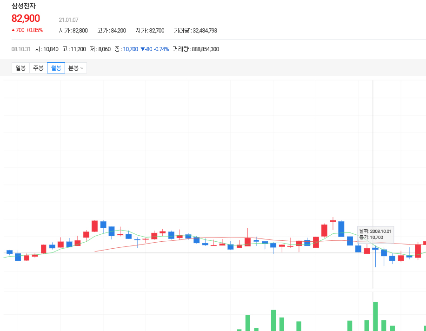Click the 날짜: 2008.10.01 chart tooltip line
Screen dimensions: 426x331
(375, 232)
